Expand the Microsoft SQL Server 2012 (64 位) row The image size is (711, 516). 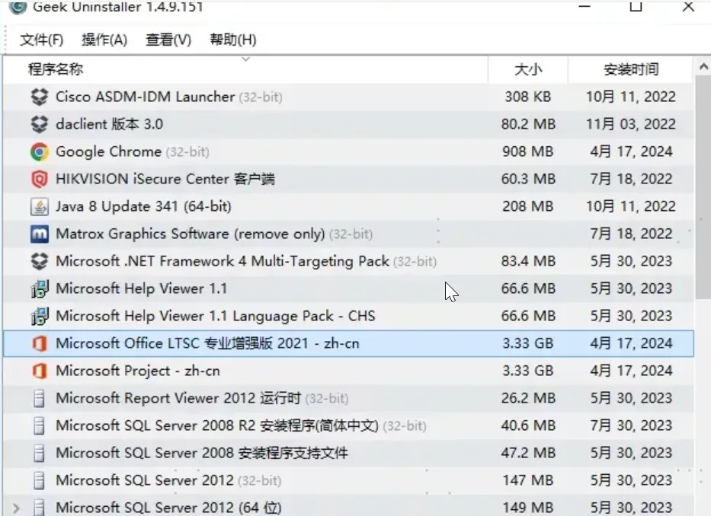pyautogui.click(x=16, y=508)
